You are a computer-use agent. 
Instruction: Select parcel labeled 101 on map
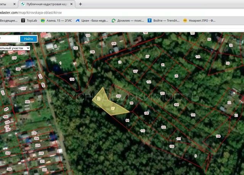pyautogui.click(x=193, y=115)
